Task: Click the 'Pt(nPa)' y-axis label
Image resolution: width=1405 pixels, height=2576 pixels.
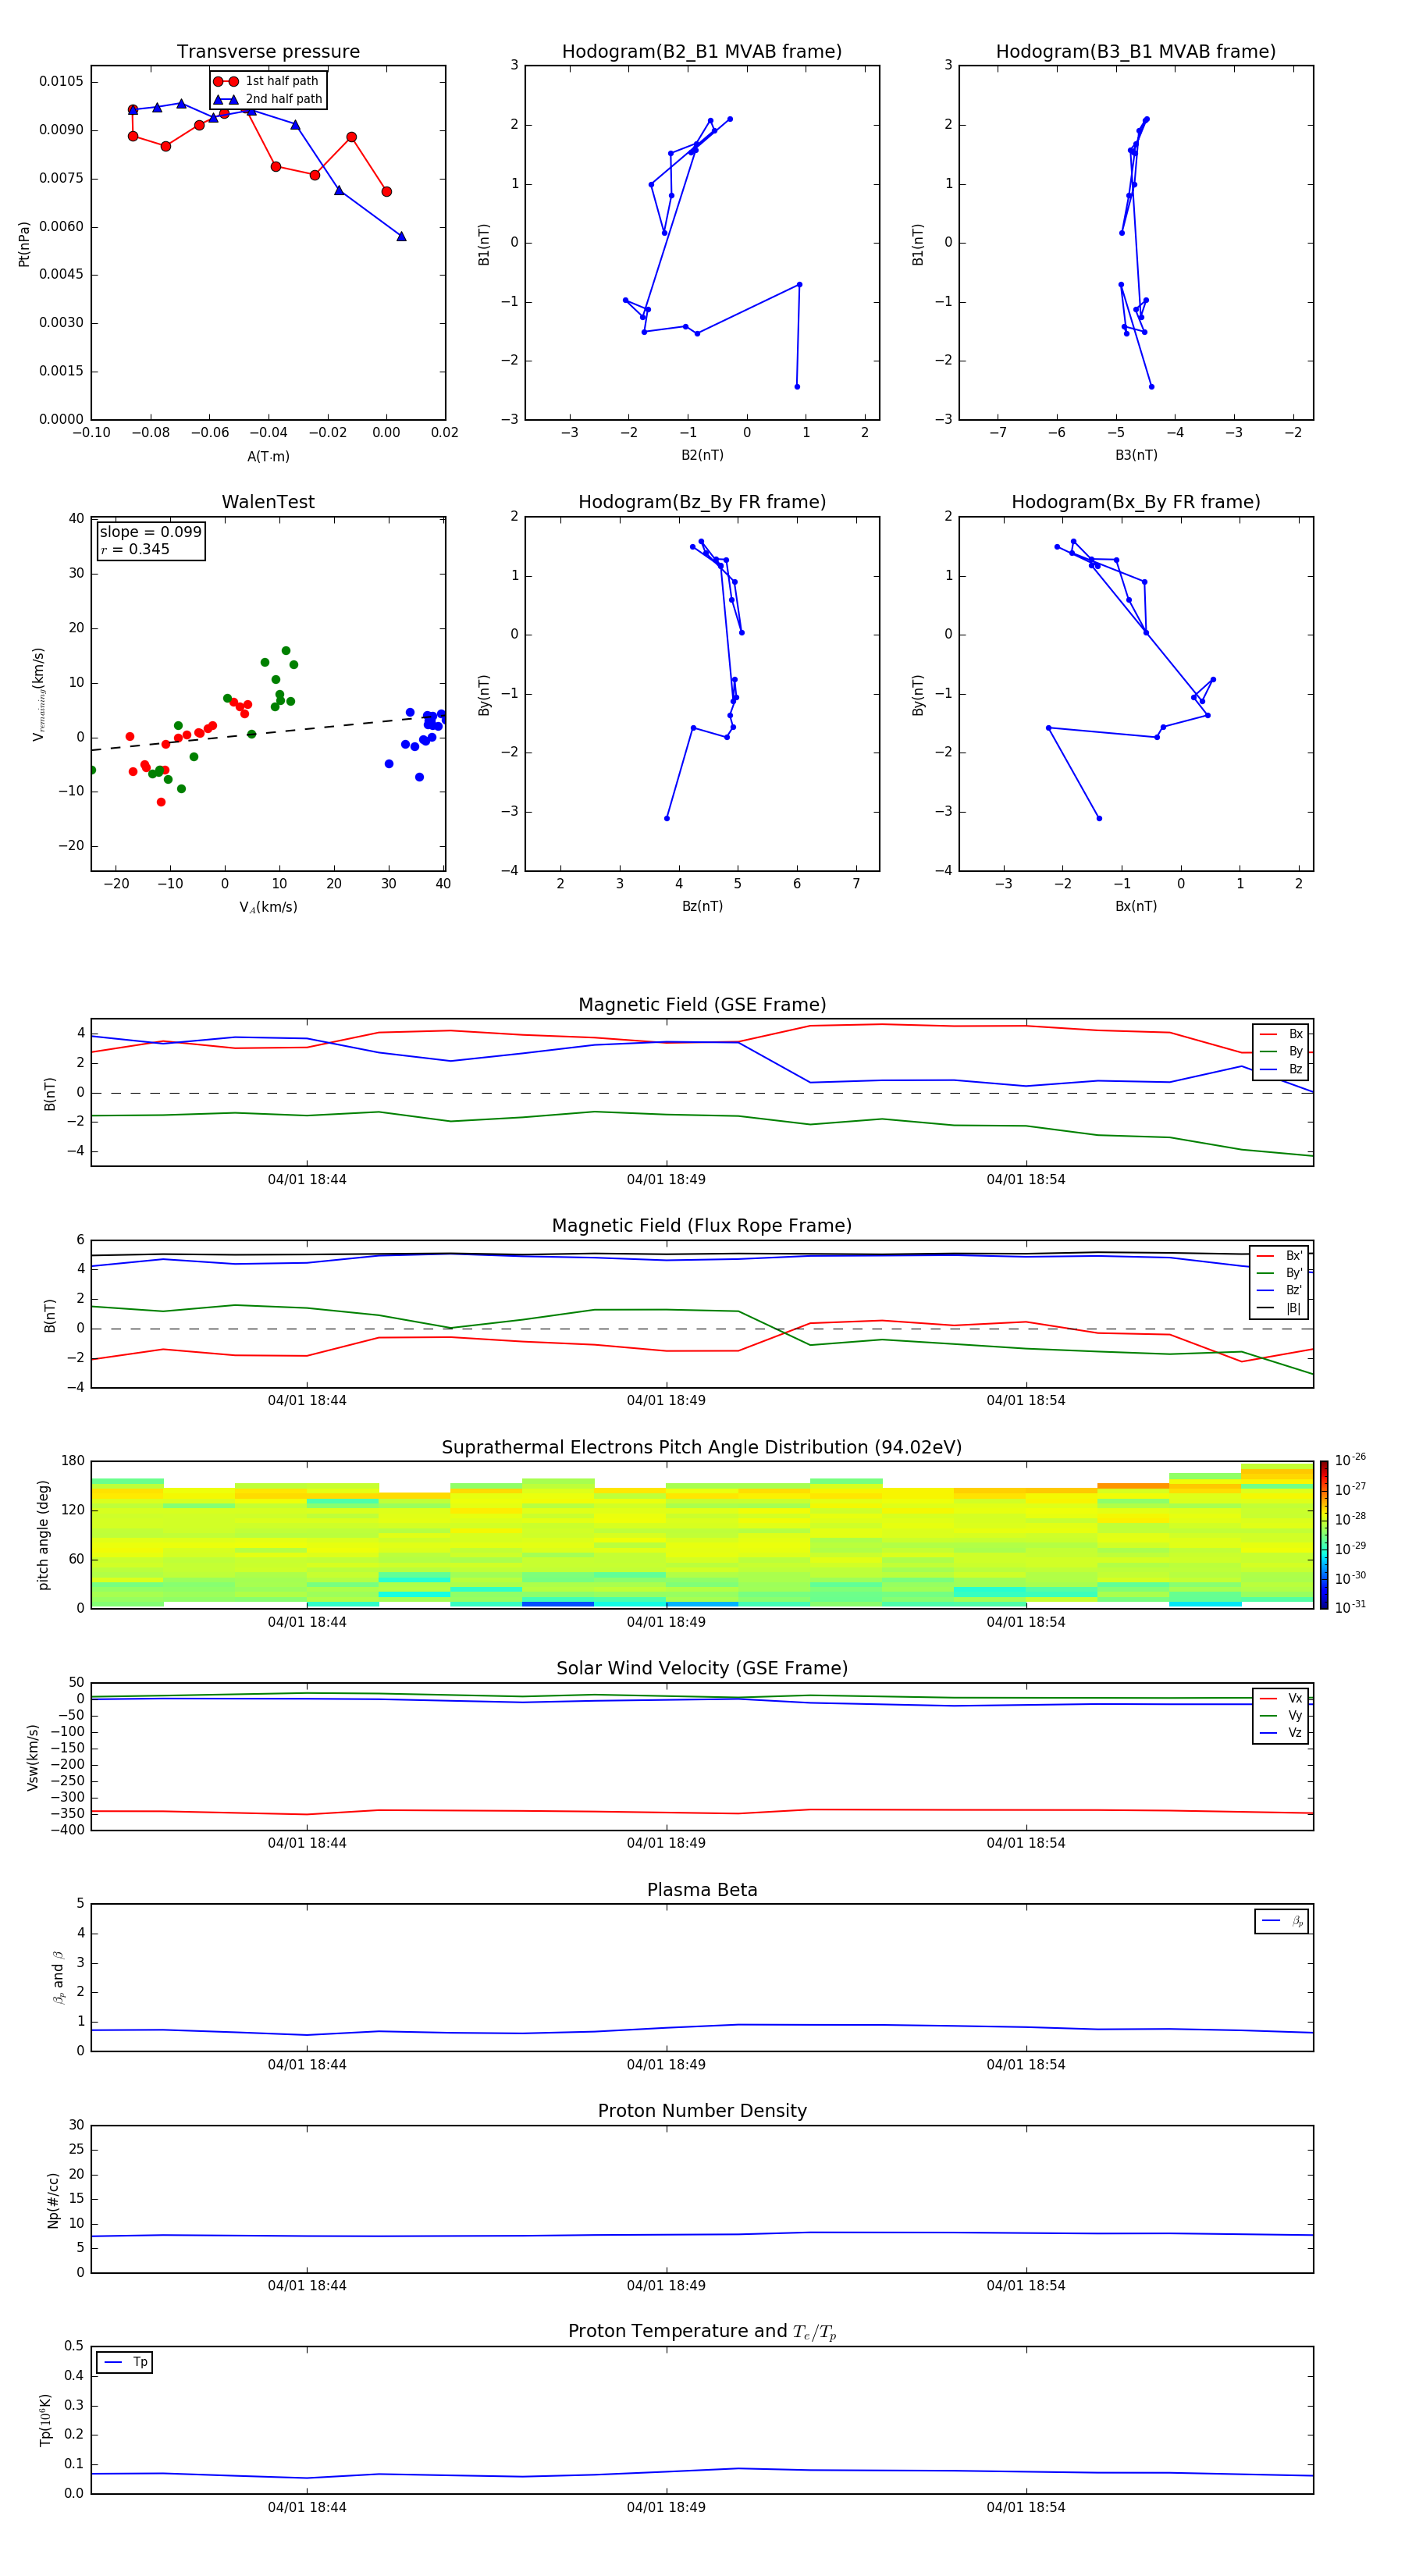Action: [24, 243]
